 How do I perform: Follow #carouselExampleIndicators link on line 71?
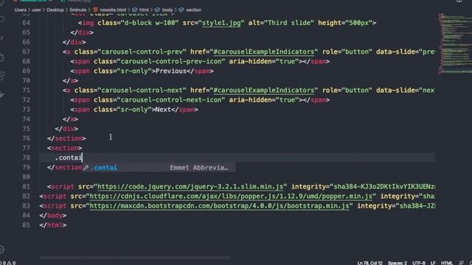point(264,90)
